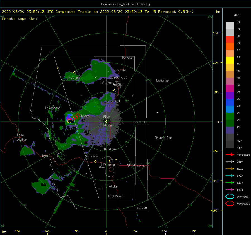Click the cyan 'current' ellipse legend icon
Viewport: 251px width, 235px height.
pyautogui.click(x=230, y=196)
